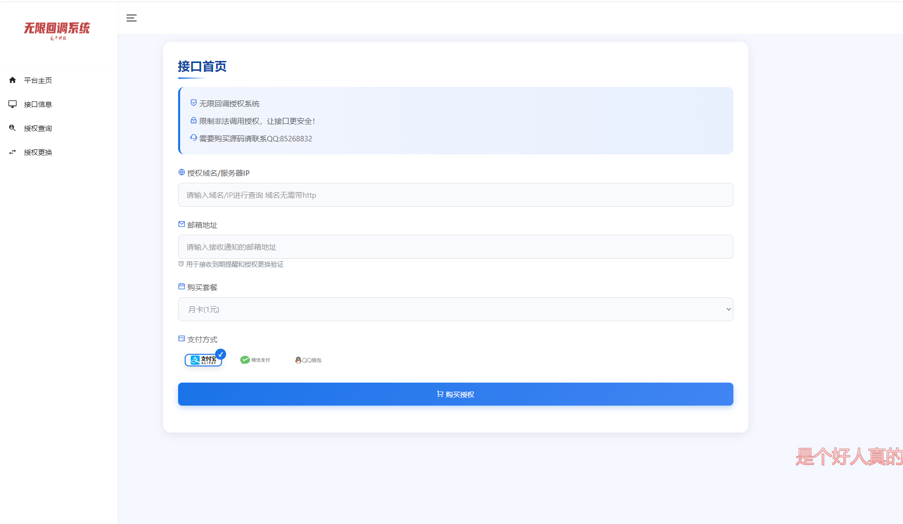903x524 pixels.
Task: Open 授权查询 via the search icon
Action: (x=12, y=128)
